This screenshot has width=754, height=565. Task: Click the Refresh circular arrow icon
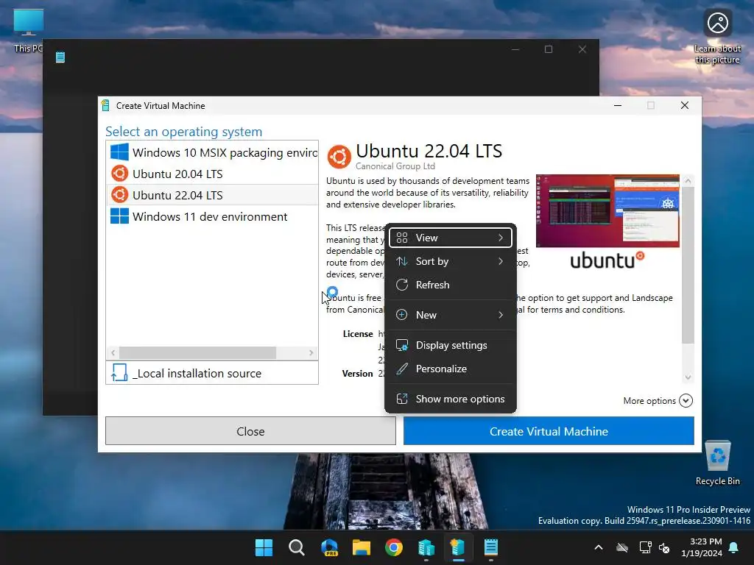click(x=402, y=285)
